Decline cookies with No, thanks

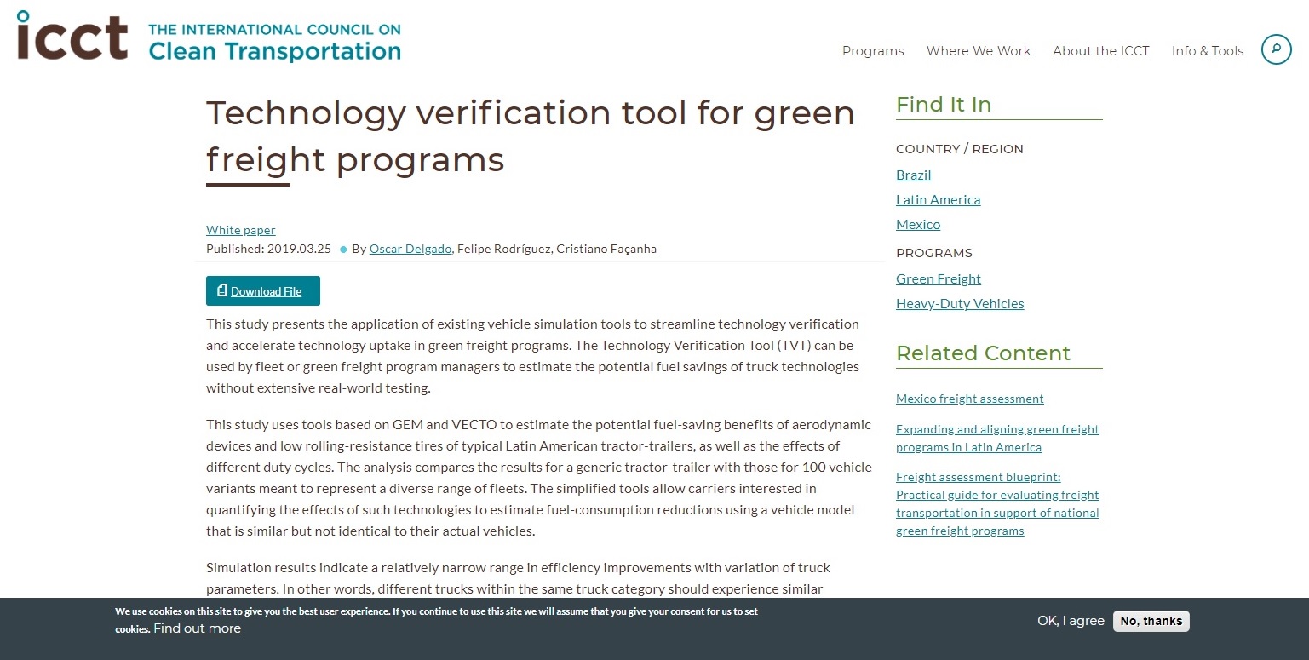(x=1151, y=621)
